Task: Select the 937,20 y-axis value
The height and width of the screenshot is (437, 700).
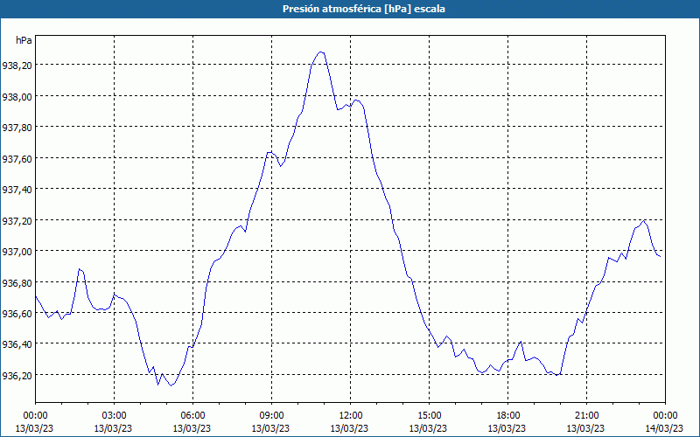Action: tap(17, 221)
